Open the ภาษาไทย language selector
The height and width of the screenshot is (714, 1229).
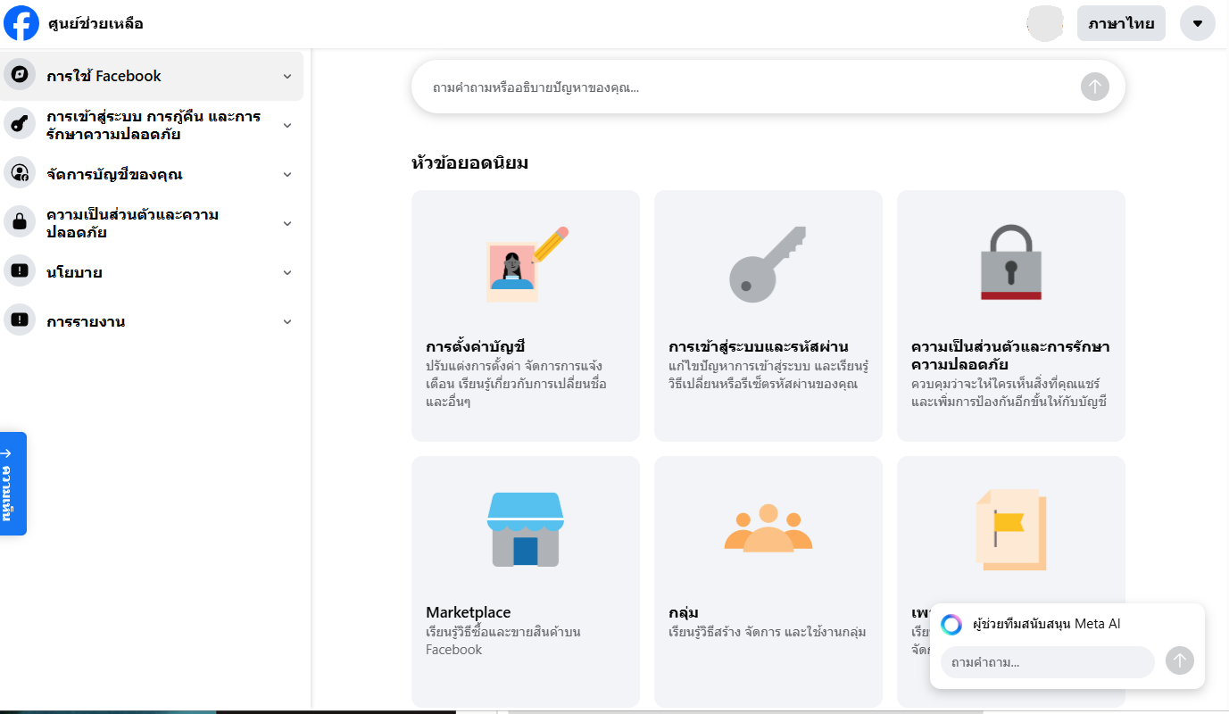point(1120,23)
